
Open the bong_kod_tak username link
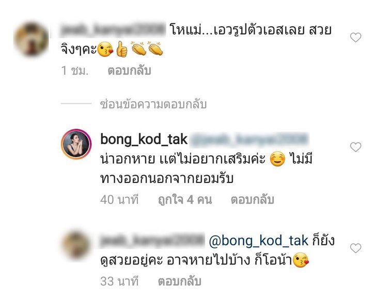pos(144,139)
